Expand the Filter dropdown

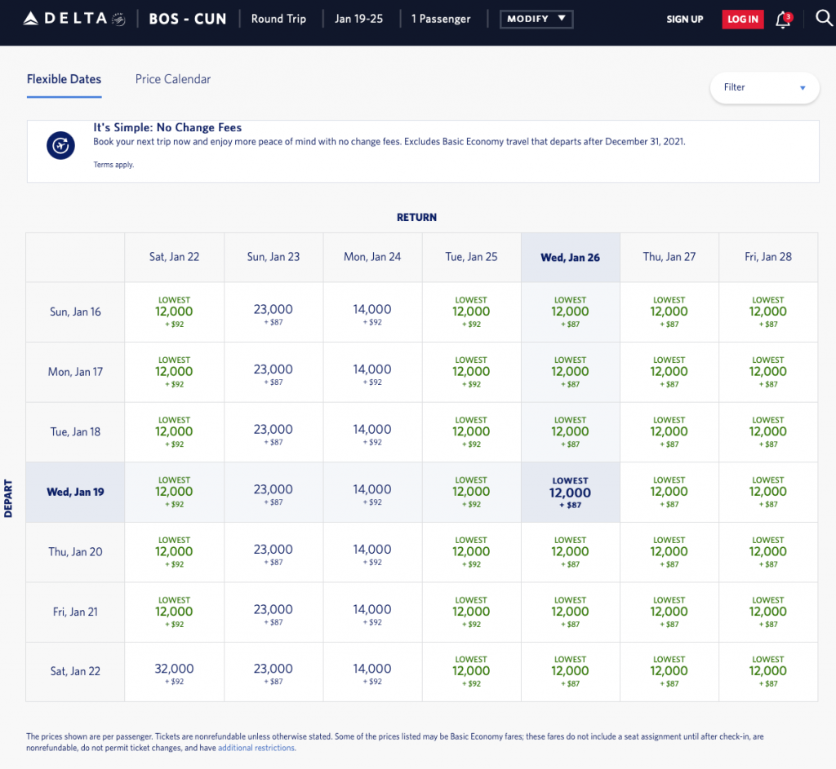[764, 87]
